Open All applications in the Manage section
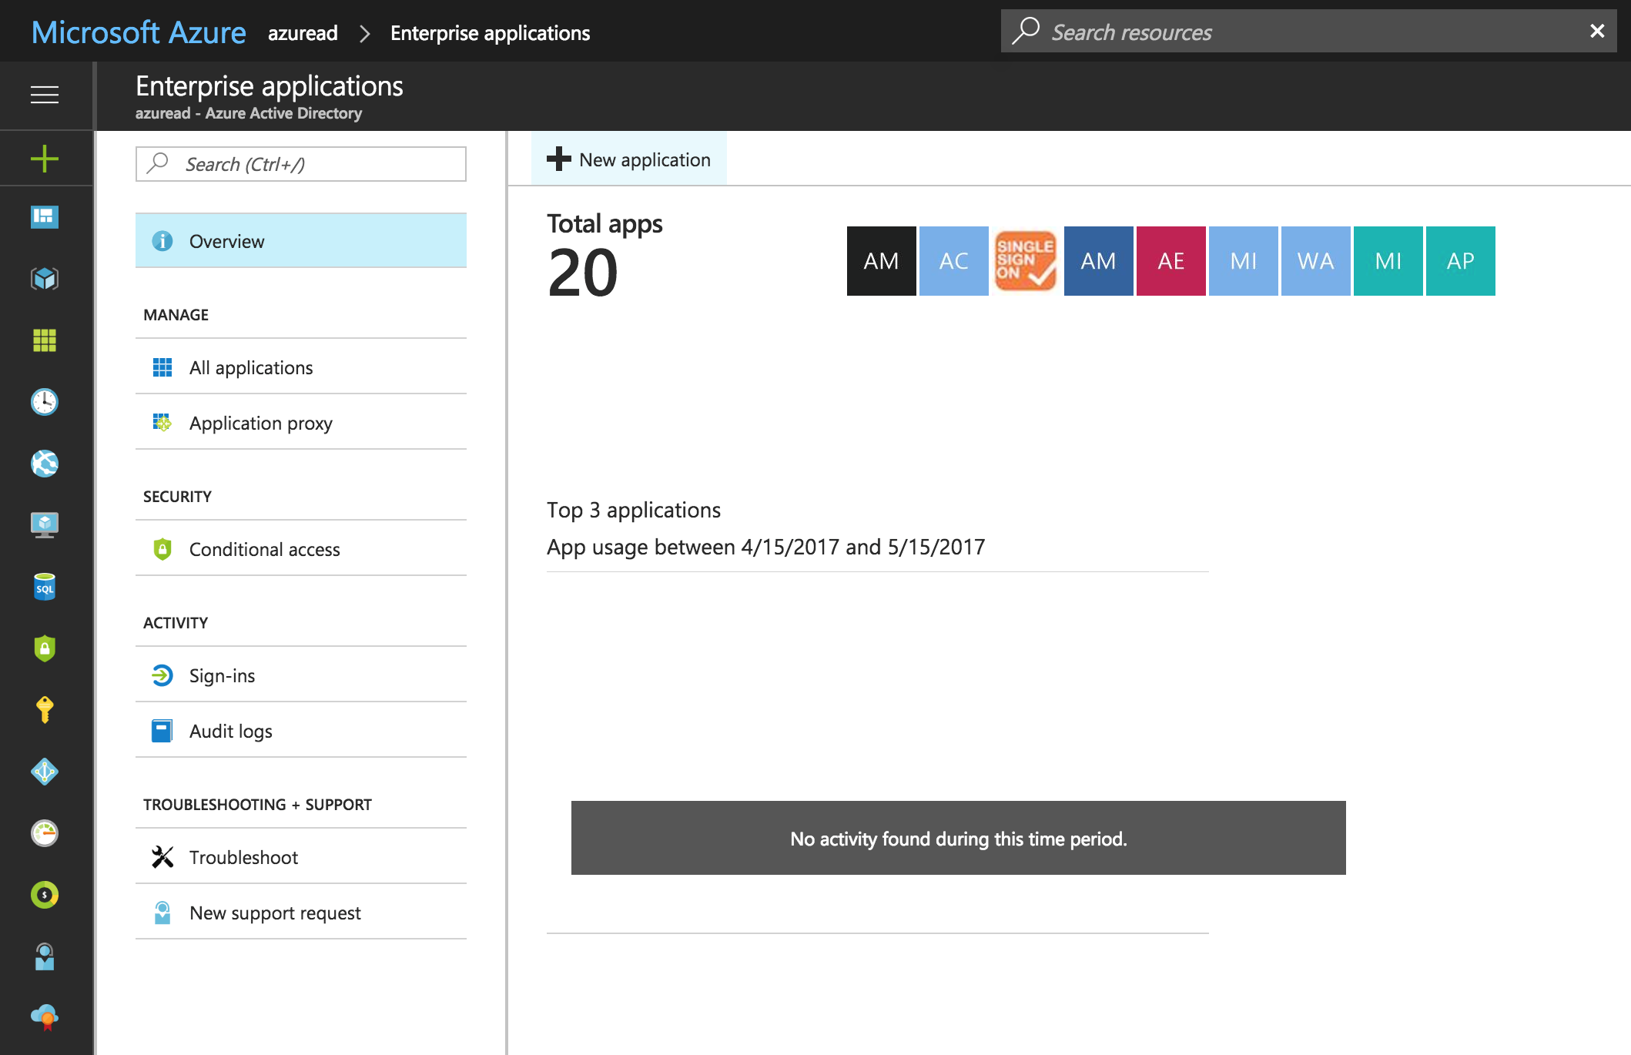 pos(301,367)
